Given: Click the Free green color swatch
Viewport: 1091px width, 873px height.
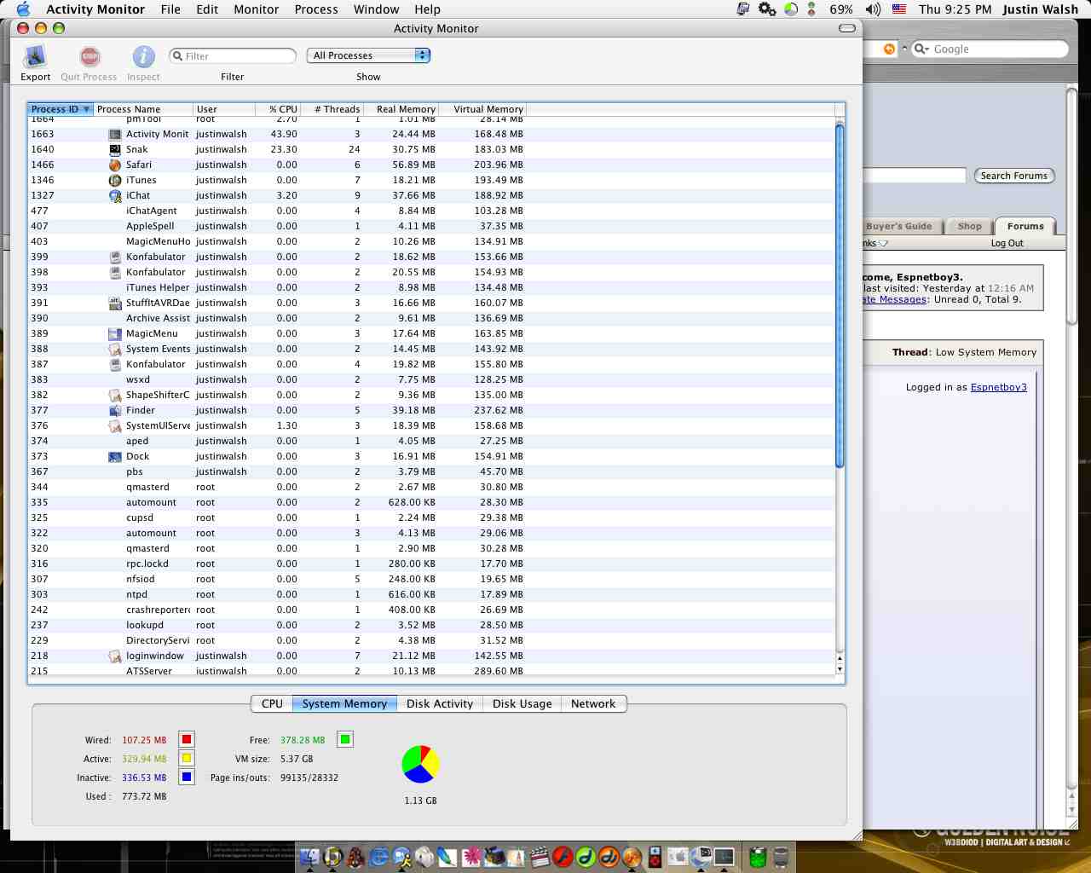Looking at the screenshot, I should coord(345,739).
